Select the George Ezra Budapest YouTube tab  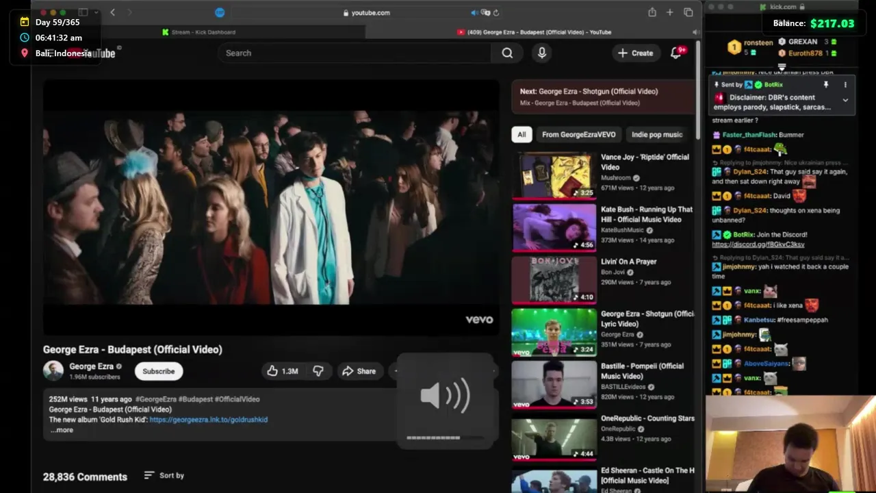pos(534,32)
